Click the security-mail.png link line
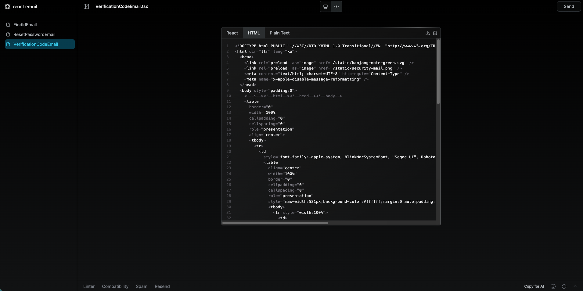The image size is (583, 291). [x=323, y=68]
